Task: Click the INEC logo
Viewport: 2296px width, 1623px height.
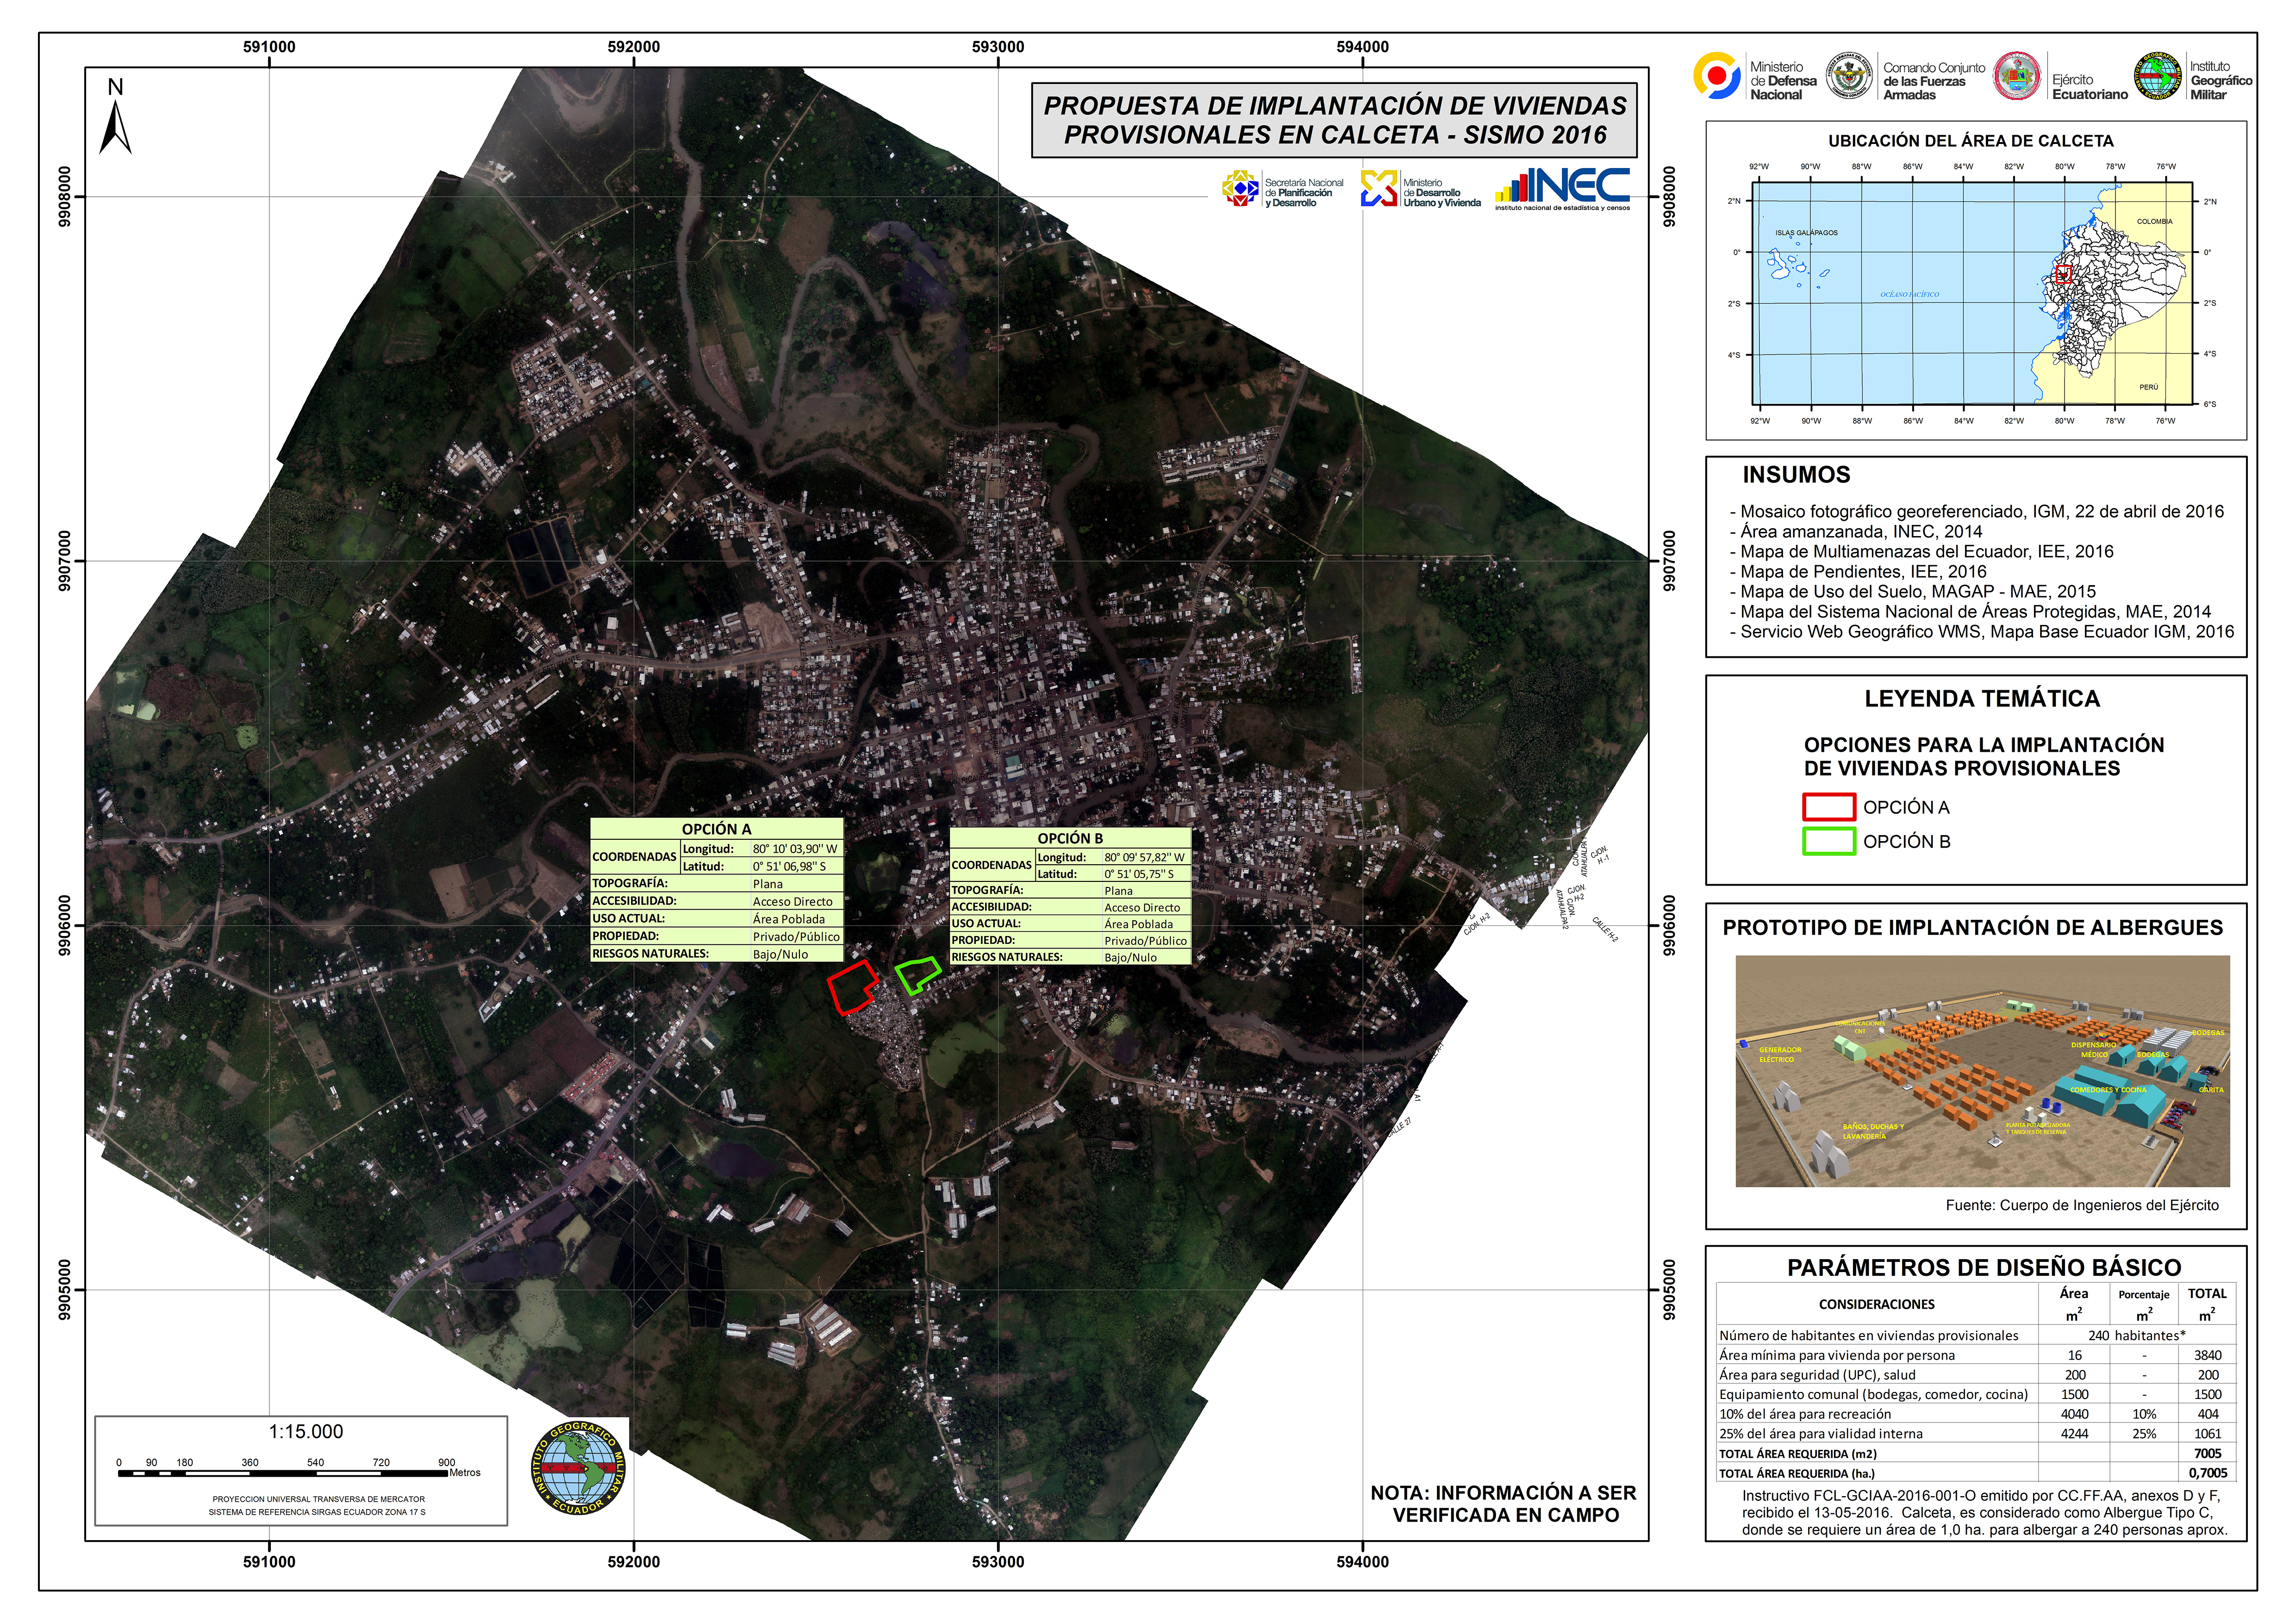Action: [1563, 188]
